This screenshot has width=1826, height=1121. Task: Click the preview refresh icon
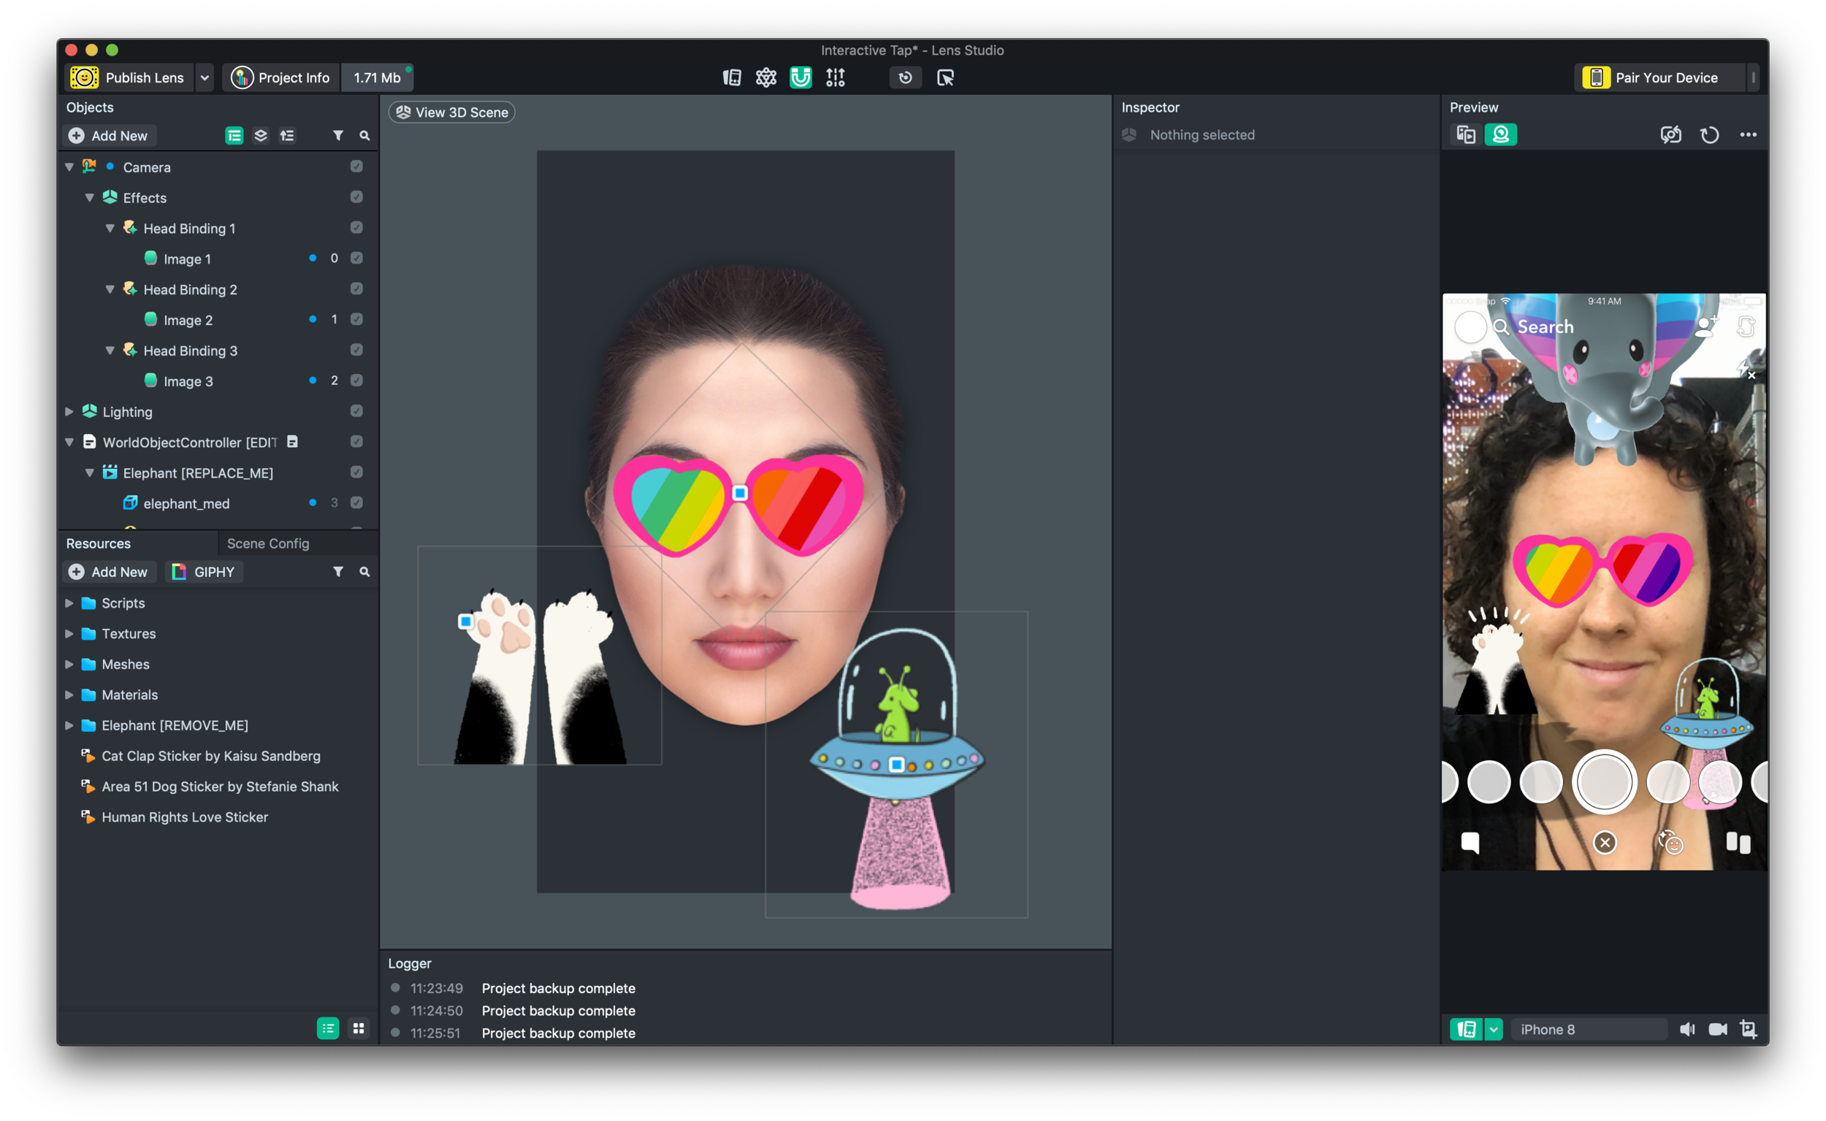(1710, 134)
